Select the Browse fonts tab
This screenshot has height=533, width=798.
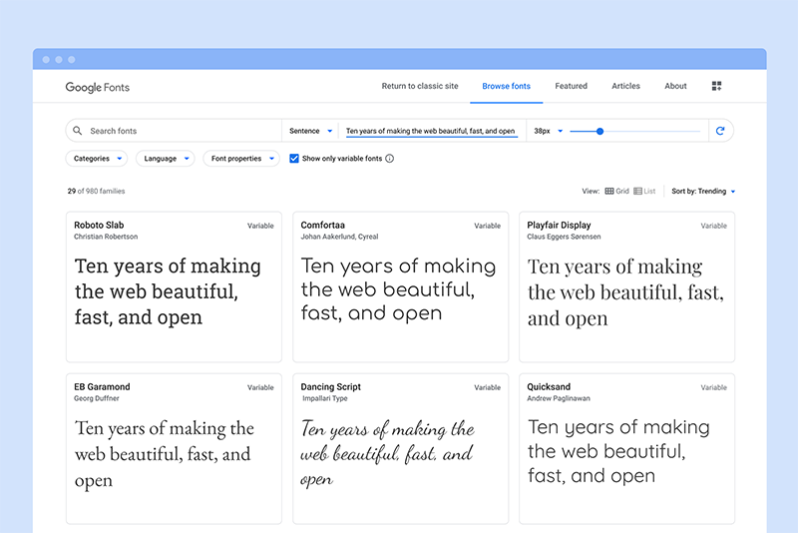507,86
